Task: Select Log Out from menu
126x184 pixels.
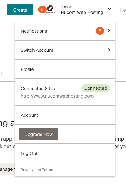Action: click(x=65, y=154)
